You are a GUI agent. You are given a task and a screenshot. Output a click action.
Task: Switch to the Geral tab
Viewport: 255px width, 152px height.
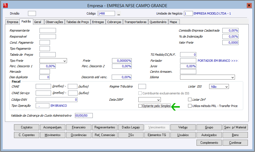pos(38,22)
